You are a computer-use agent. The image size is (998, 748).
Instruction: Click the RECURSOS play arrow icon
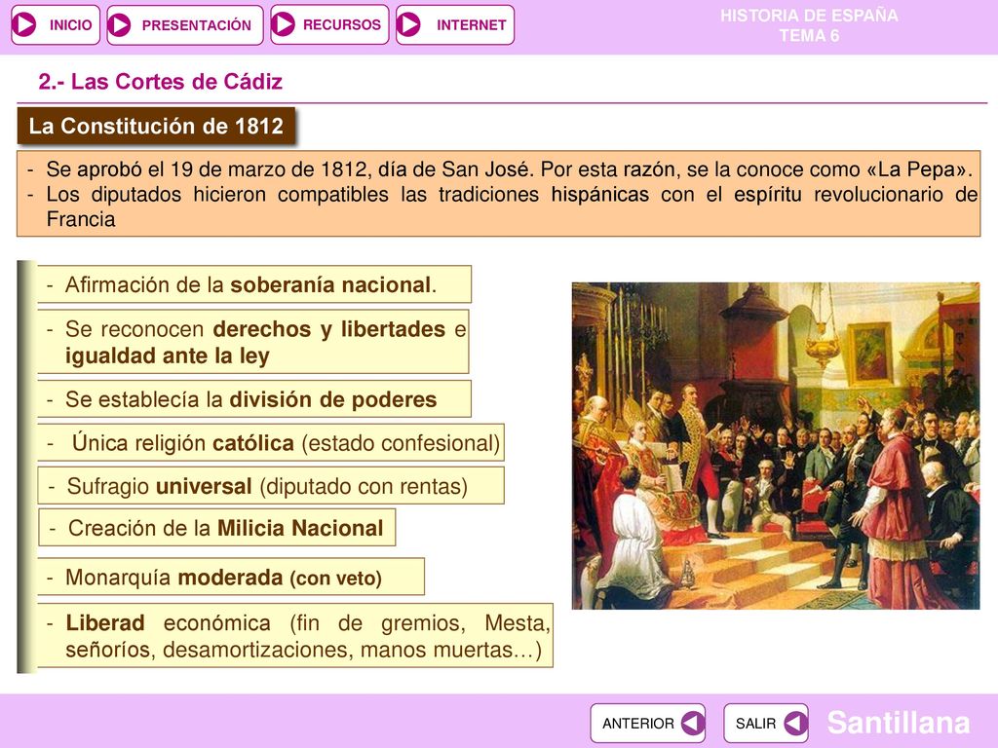pyautogui.click(x=284, y=24)
